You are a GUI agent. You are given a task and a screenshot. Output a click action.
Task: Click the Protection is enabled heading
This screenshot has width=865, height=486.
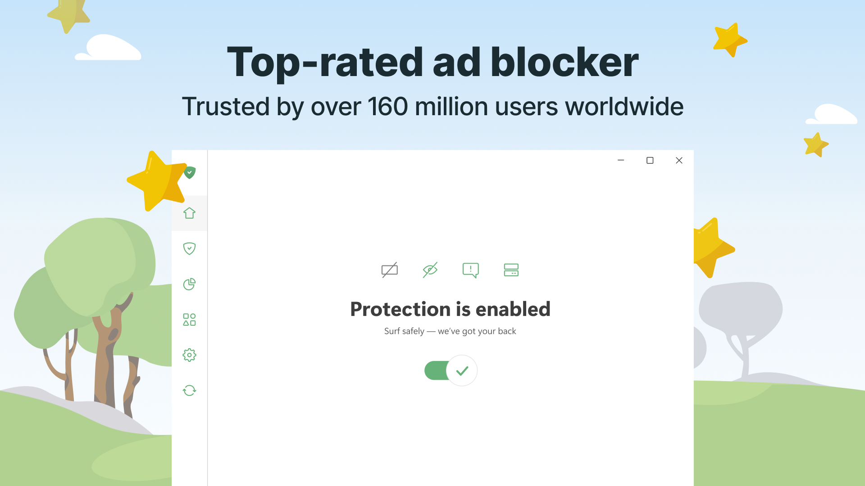coord(450,309)
